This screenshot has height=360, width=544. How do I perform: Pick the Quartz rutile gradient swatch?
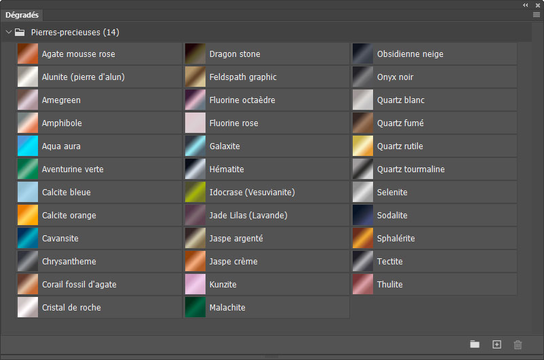(363, 146)
